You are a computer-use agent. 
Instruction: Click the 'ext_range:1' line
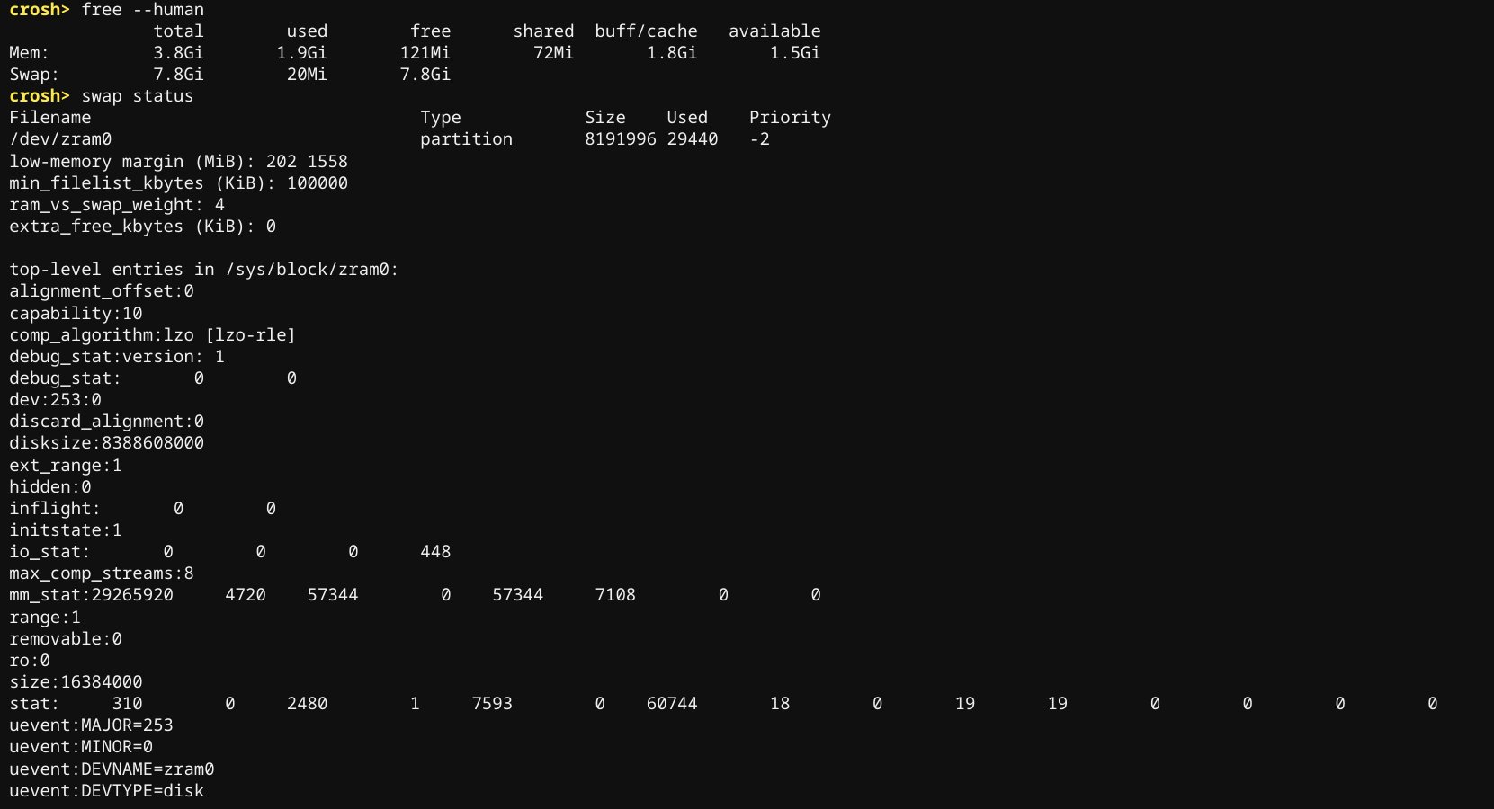pos(66,466)
